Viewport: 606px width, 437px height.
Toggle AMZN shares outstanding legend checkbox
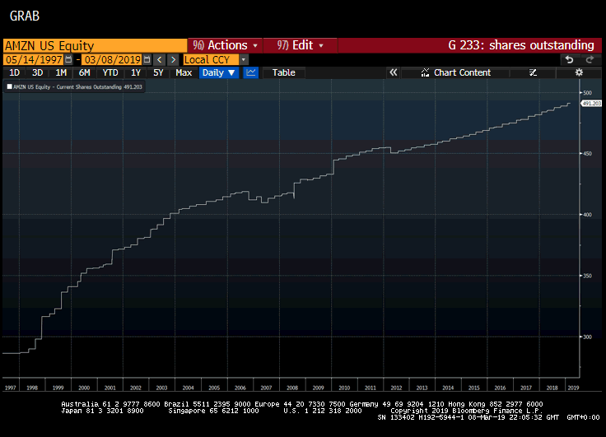[10, 87]
